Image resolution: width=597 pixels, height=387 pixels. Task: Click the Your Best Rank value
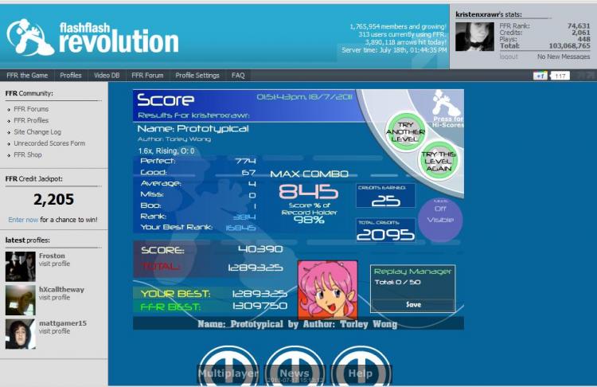tap(240, 228)
